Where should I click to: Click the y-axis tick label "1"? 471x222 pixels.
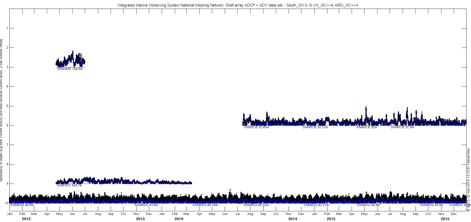pyautogui.click(x=8, y=28)
